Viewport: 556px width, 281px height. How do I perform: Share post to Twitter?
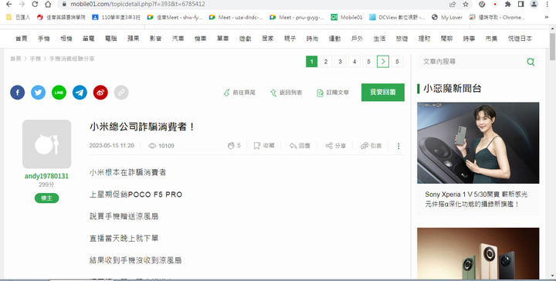(x=39, y=93)
